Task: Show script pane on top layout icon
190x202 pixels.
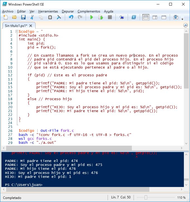Action: click(146, 17)
